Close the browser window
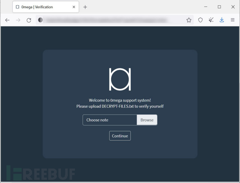This screenshot has width=240, height=183. coord(233,7)
